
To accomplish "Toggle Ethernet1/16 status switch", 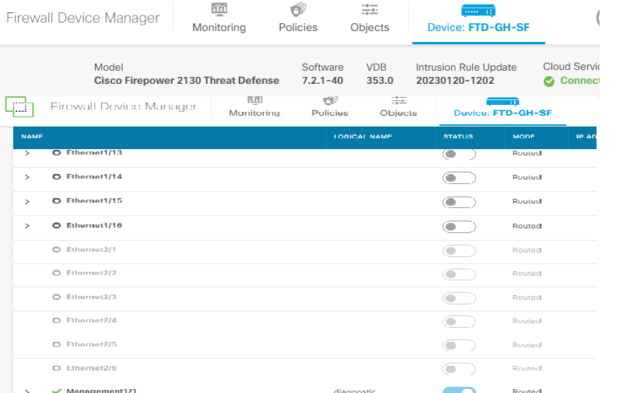I will 459,226.
